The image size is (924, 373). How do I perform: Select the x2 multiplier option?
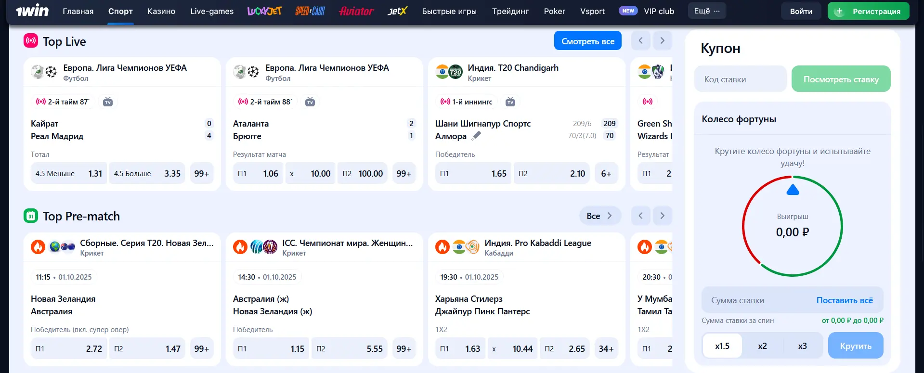pyautogui.click(x=762, y=346)
